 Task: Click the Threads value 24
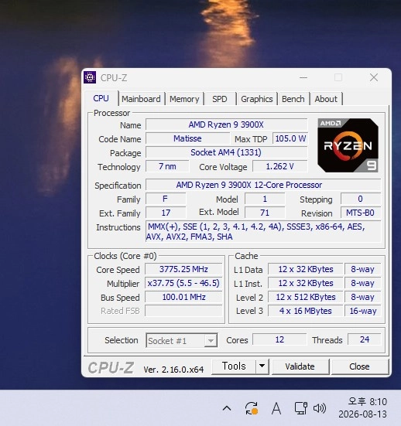click(365, 339)
